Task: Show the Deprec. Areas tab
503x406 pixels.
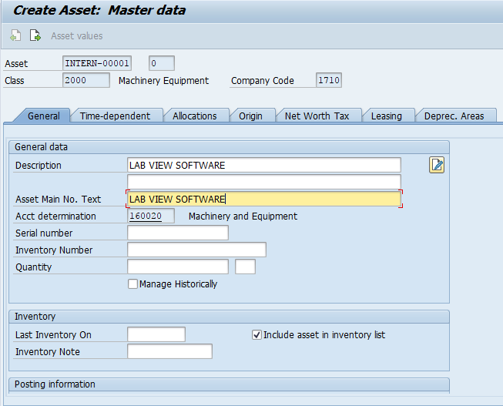Action: pos(454,116)
